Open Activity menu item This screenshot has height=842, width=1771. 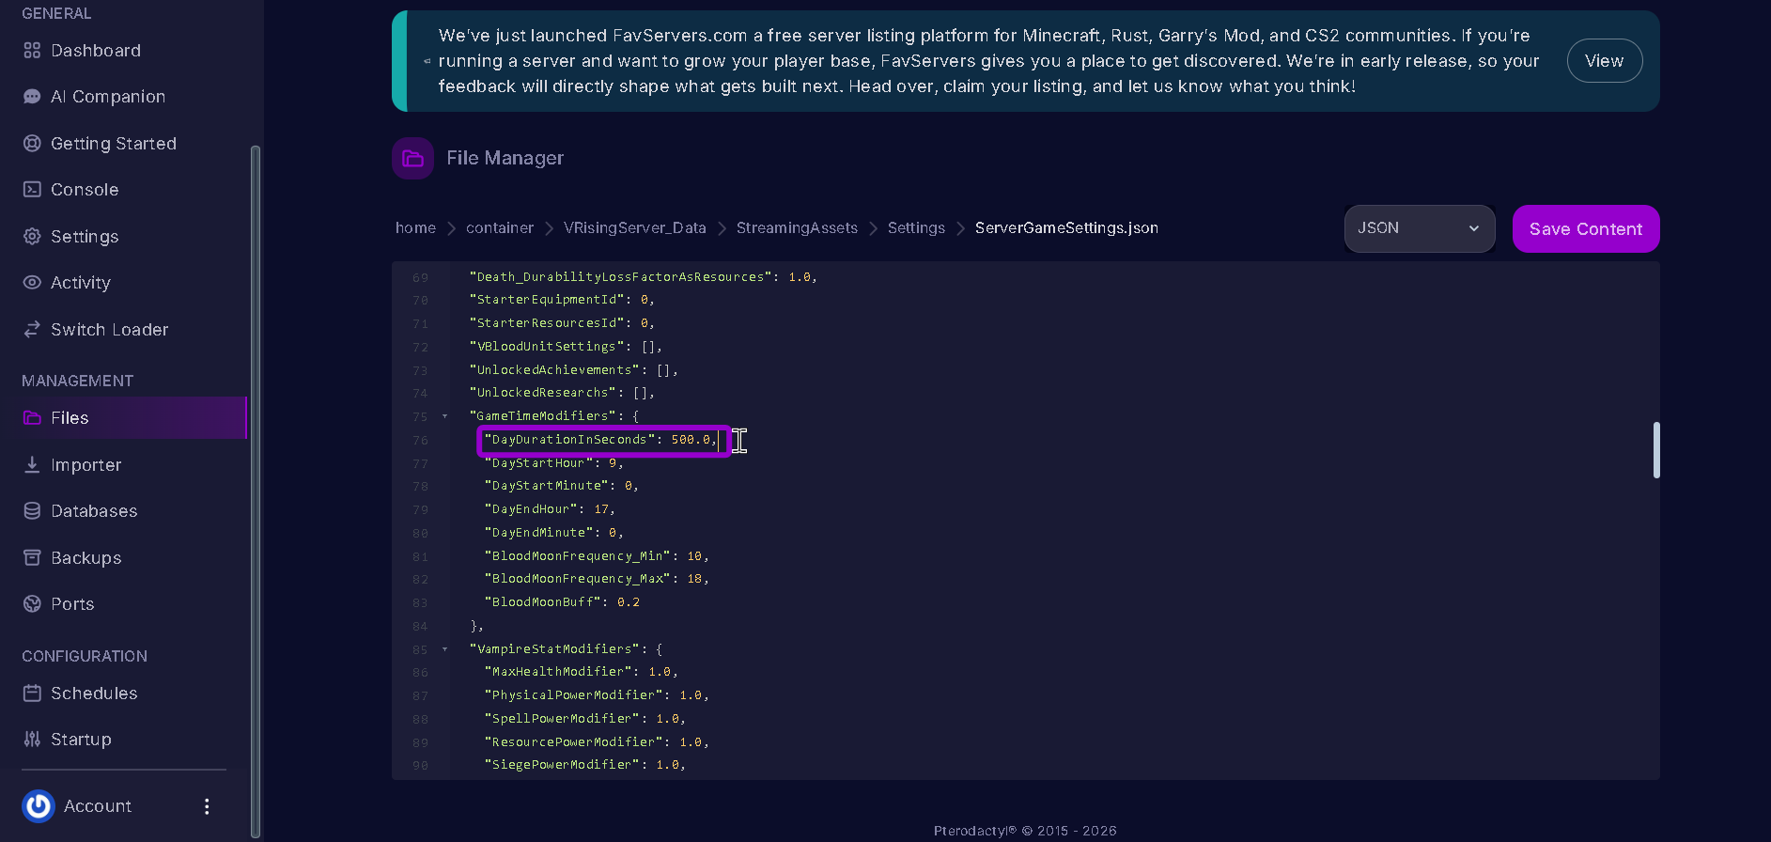pyautogui.click(x=81, y=283)
